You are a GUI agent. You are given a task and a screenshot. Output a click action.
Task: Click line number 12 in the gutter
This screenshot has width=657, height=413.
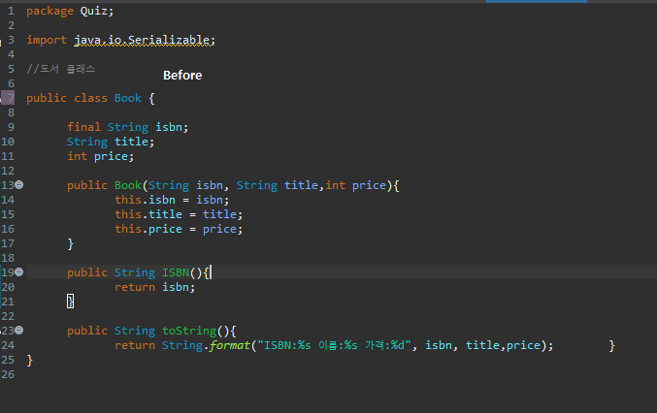pyautogui.click(x=8, y=171)
